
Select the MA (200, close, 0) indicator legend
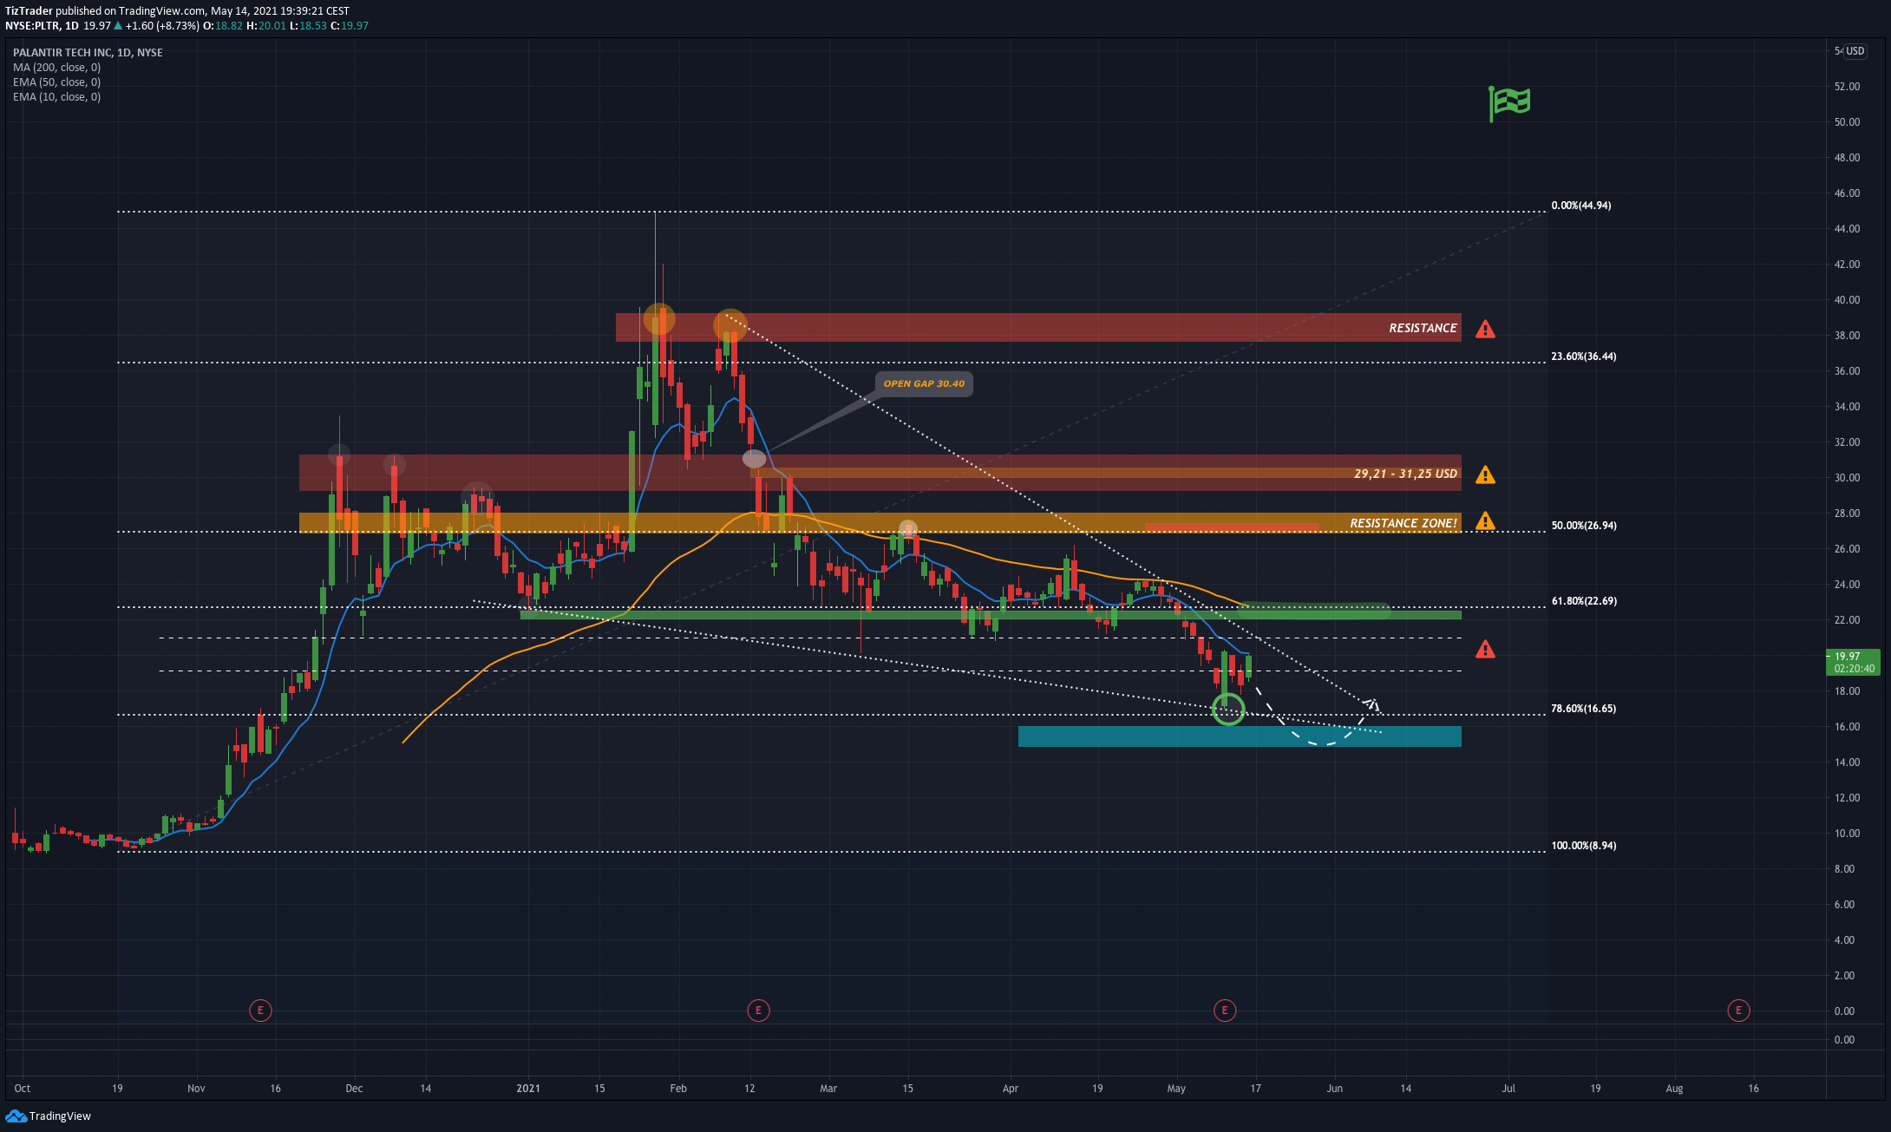(x=56, y=68)
